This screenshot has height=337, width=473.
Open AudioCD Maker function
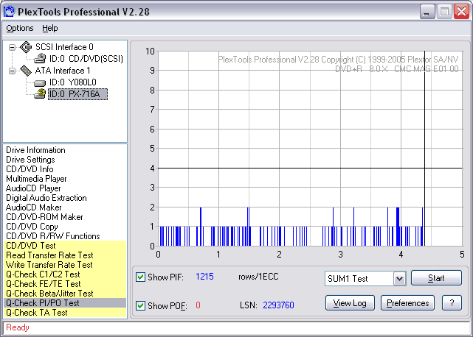[x=33, y=207]
